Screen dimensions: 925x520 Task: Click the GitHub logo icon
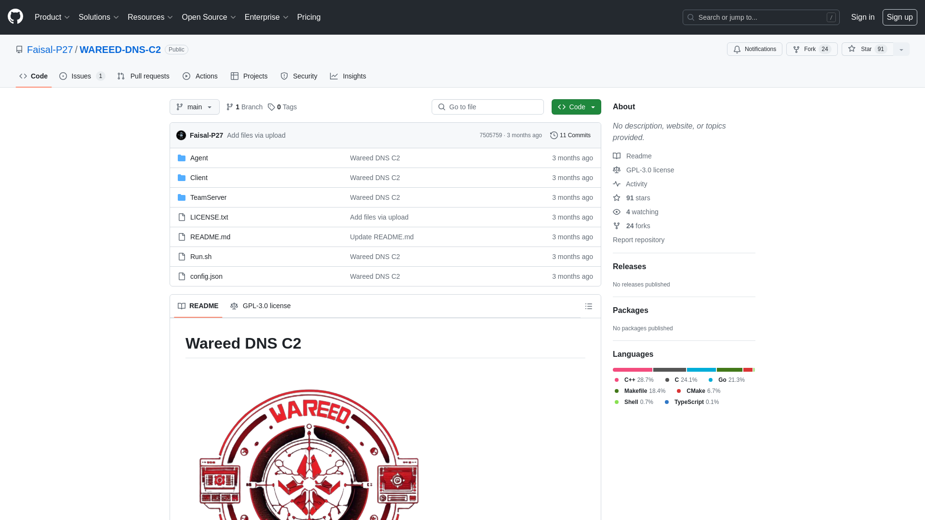[15, 17]
